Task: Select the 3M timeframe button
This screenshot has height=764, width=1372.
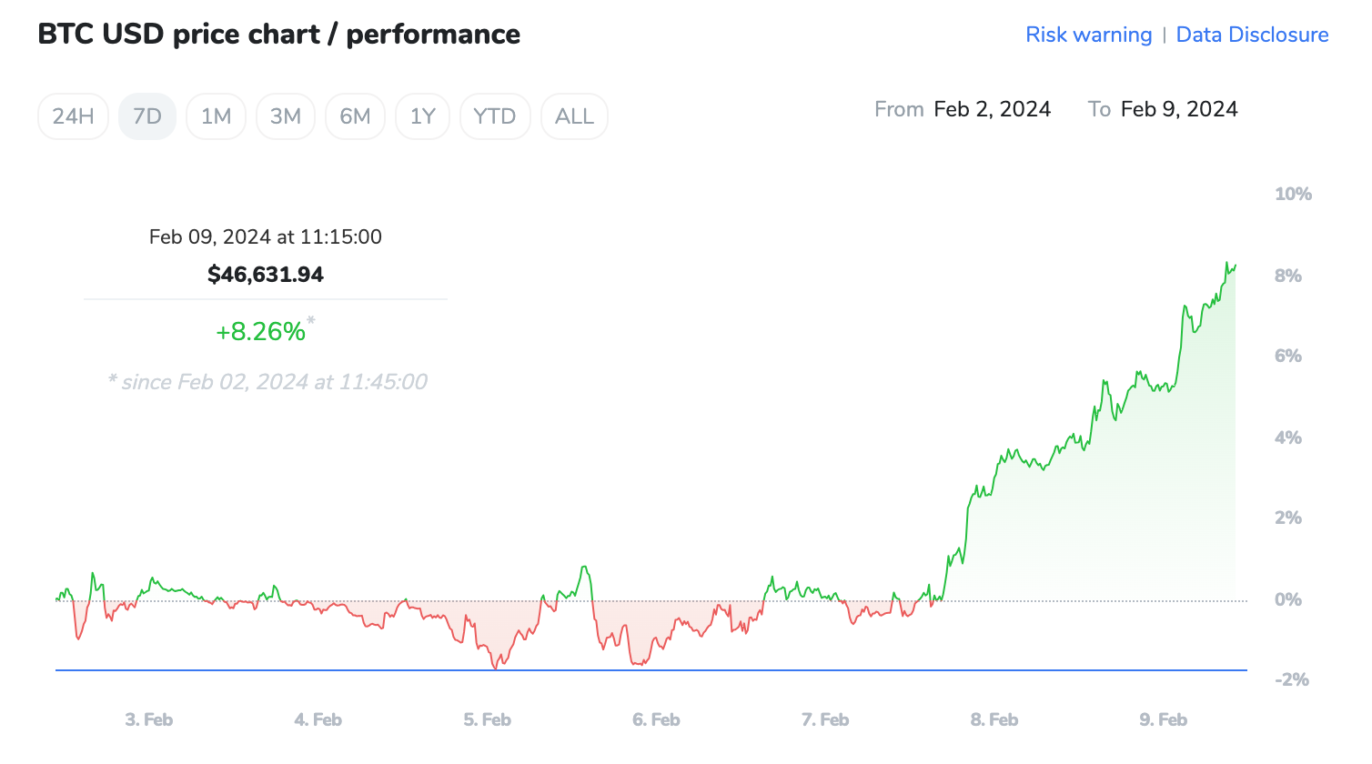Action: pos(285,116)
